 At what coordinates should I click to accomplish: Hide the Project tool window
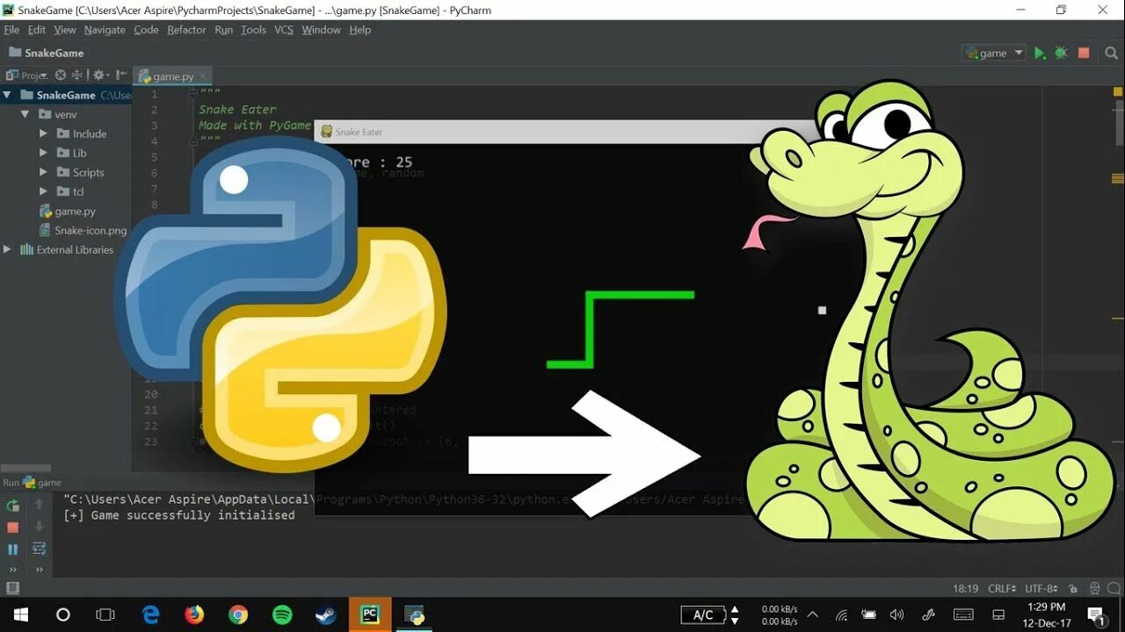point(121,75)
